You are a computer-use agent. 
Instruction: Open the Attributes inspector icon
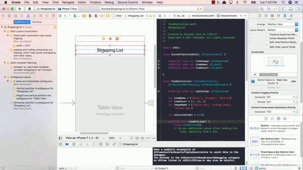click(x=278, y=16)
